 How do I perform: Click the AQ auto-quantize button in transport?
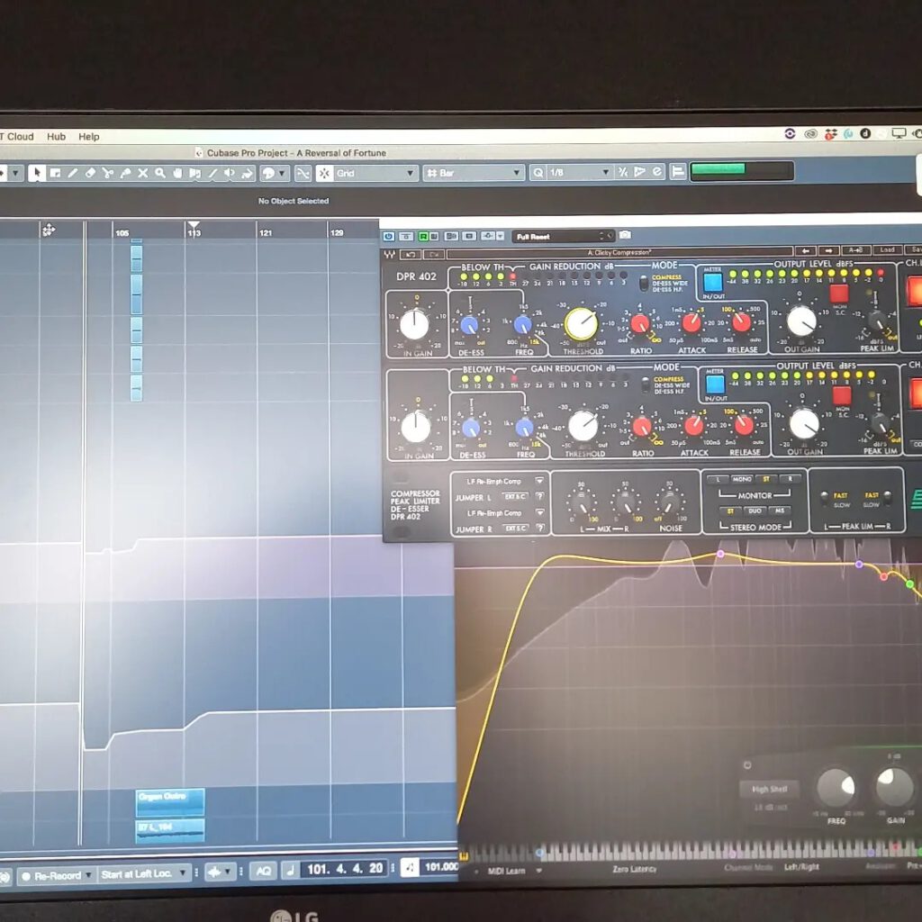[263, 871]
